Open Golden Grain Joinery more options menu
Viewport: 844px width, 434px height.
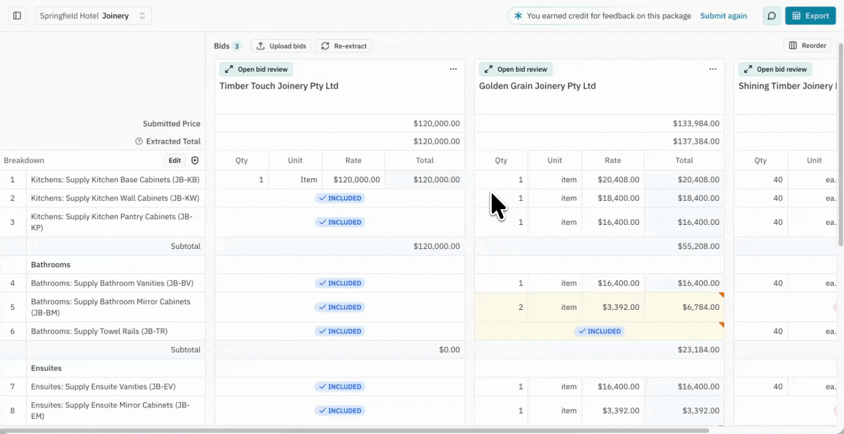(x=713, y=69)
